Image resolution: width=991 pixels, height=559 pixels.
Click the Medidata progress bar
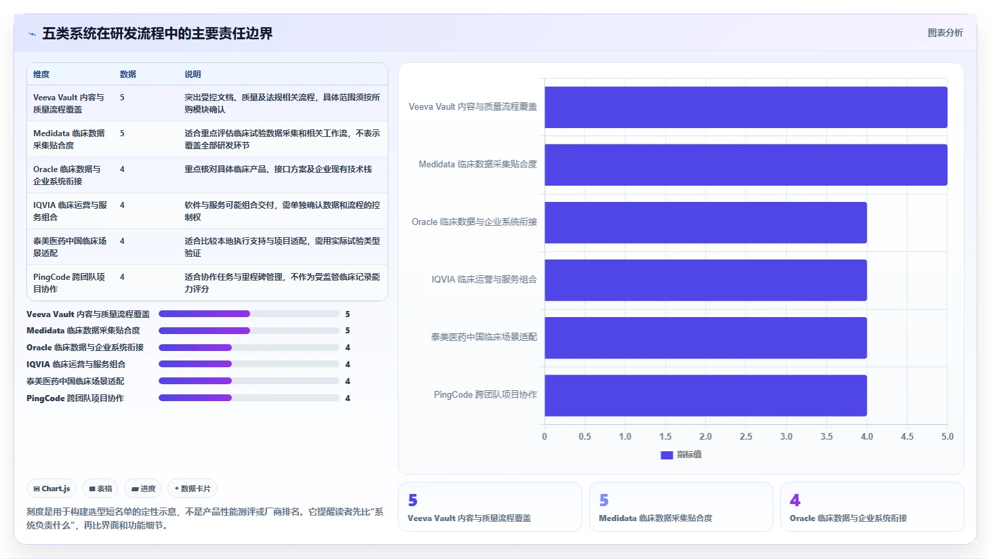249,331
